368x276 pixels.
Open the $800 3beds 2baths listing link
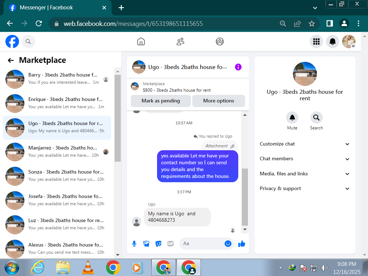(x=176, y=90)
